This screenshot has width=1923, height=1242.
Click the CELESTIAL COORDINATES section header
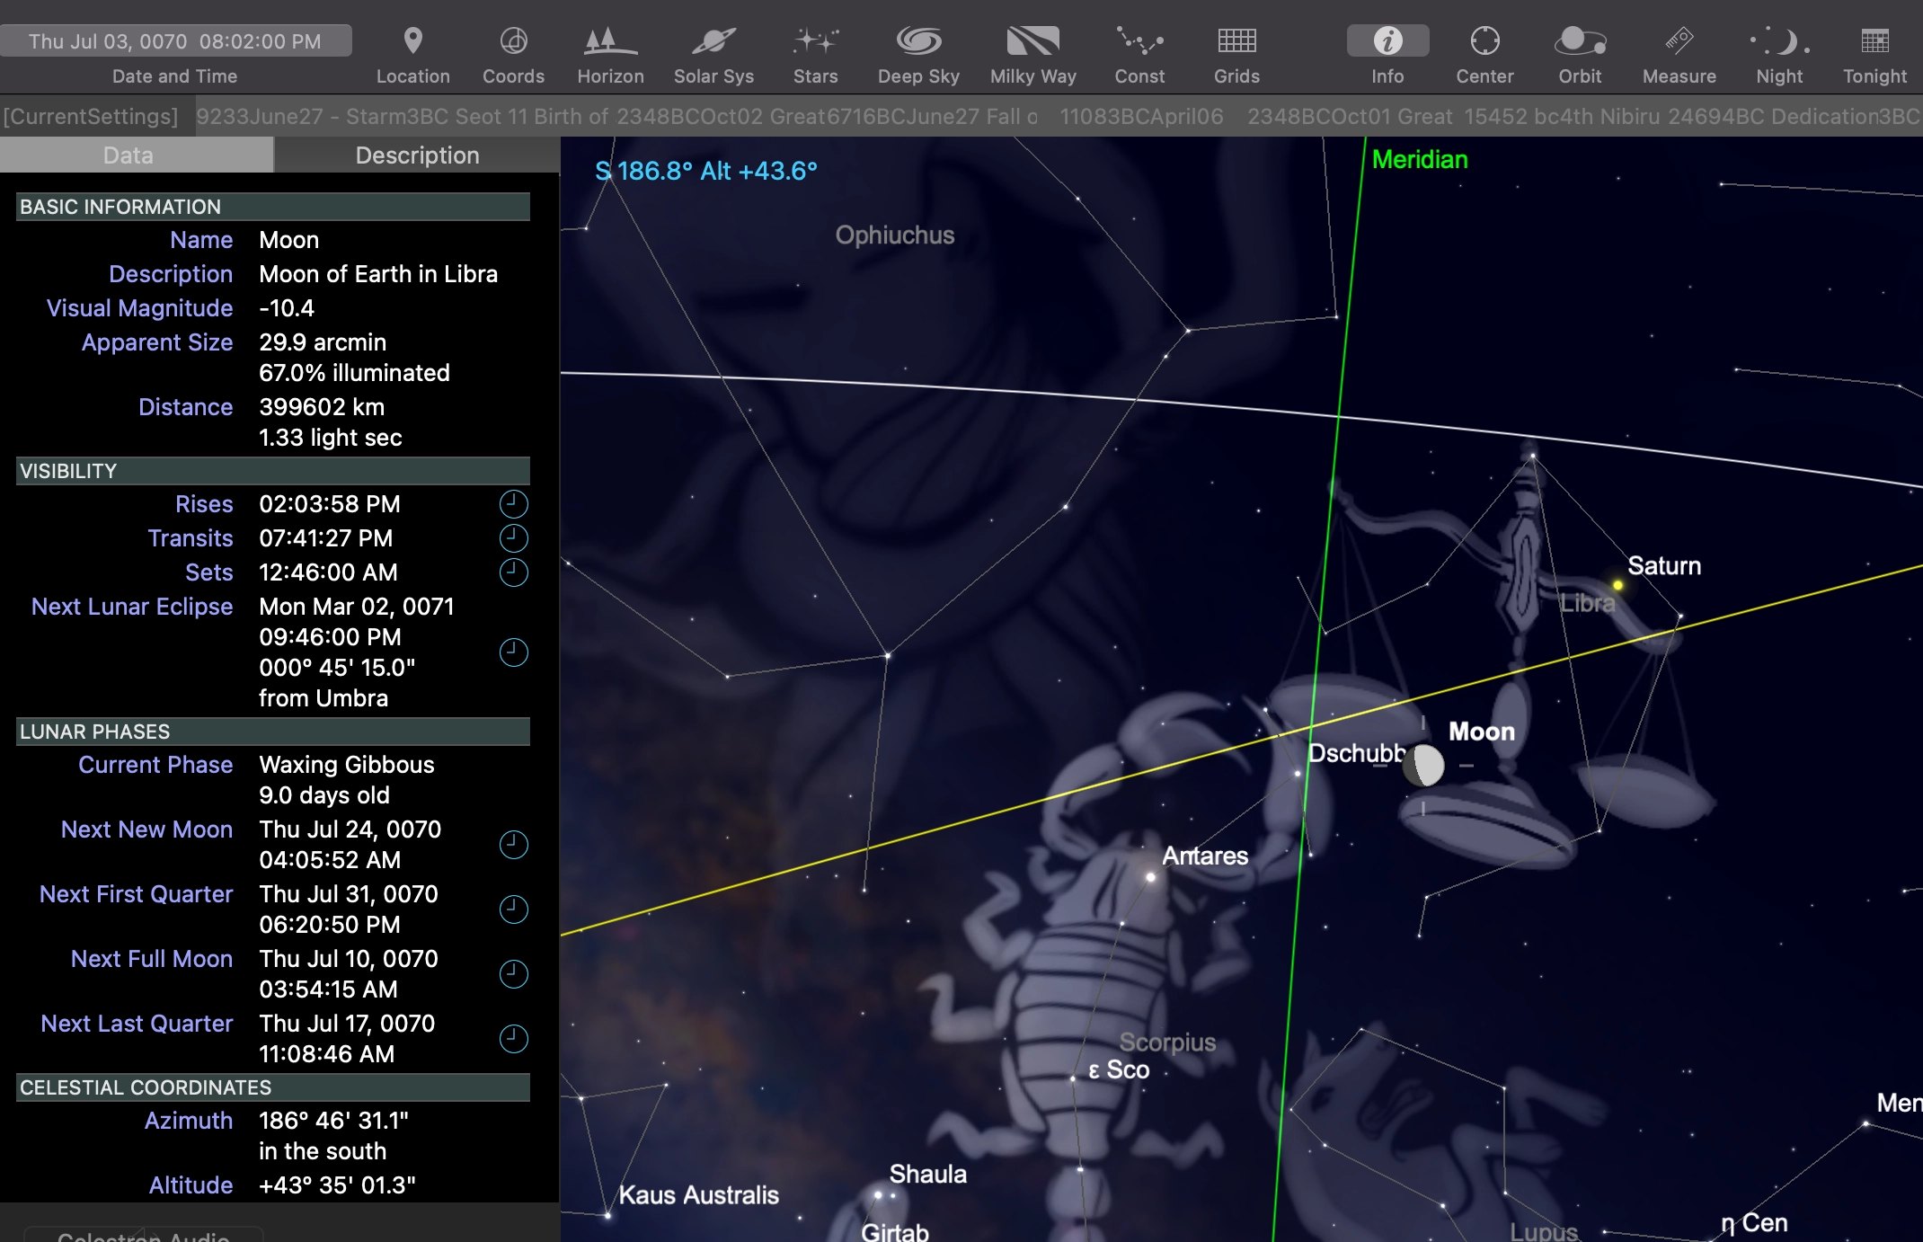click(x=273, y=1087)
